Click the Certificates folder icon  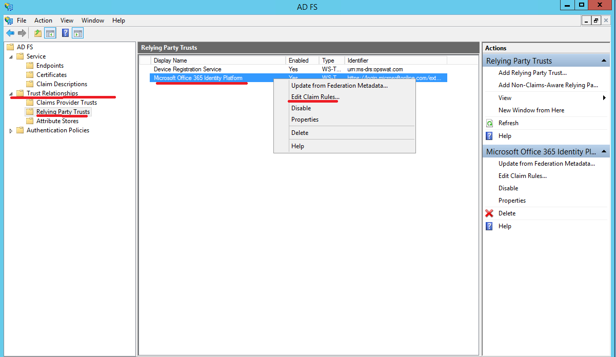(30, 75)
